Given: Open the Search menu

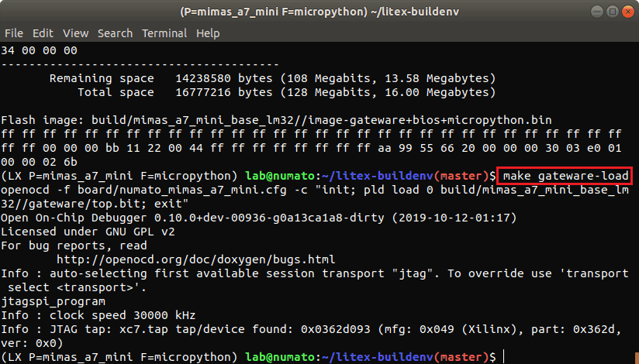Looking at the screenshot, I should 115,33.
